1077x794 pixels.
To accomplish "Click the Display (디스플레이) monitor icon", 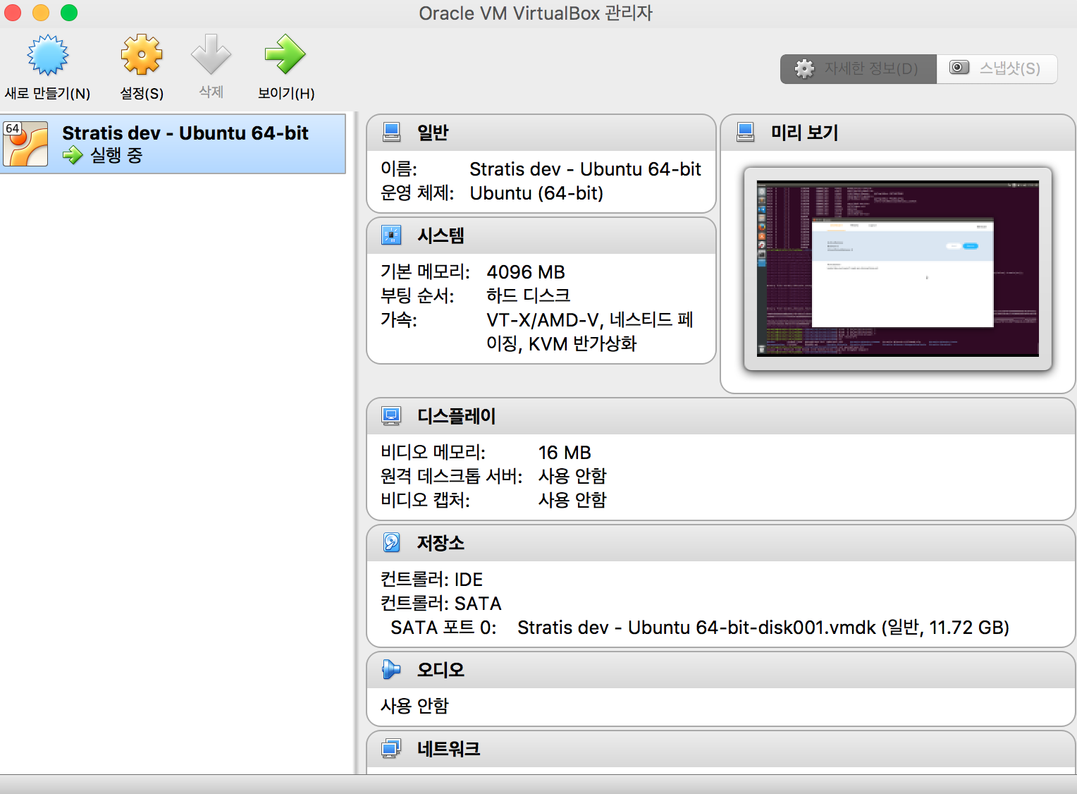I will coord(391,415).
